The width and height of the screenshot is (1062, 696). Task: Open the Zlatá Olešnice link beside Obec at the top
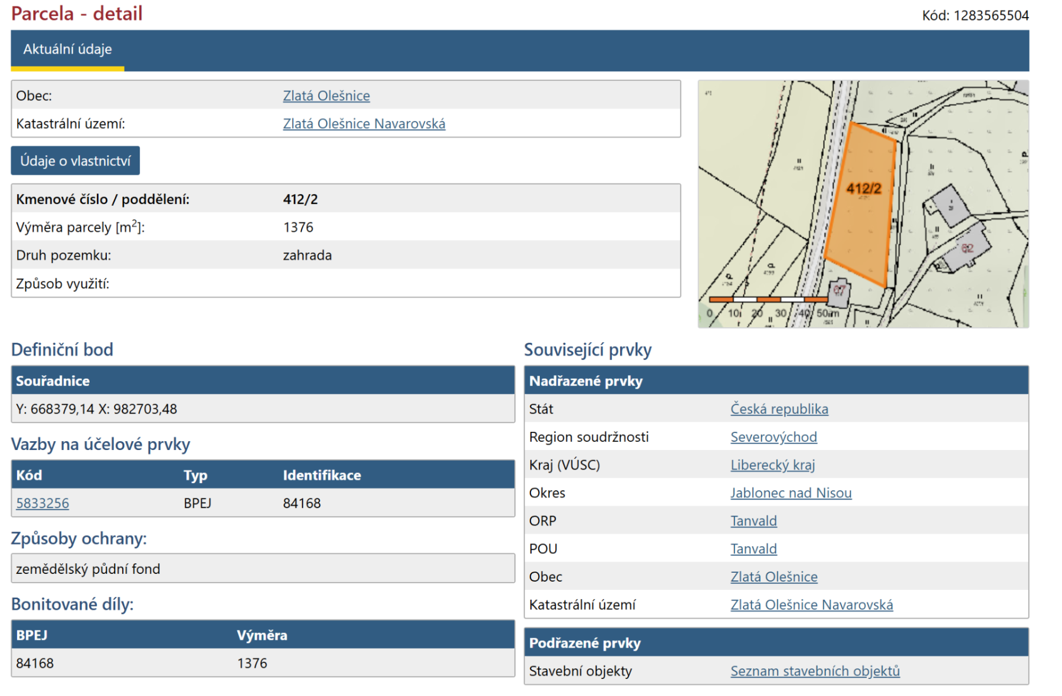click(326, 96)
